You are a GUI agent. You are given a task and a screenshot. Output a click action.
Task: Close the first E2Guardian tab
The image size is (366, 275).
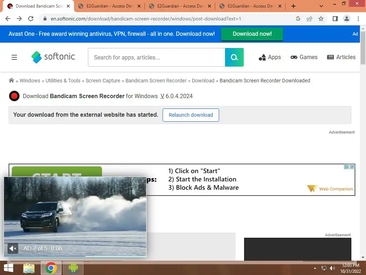pyautogui.click(x=139, y=6)
